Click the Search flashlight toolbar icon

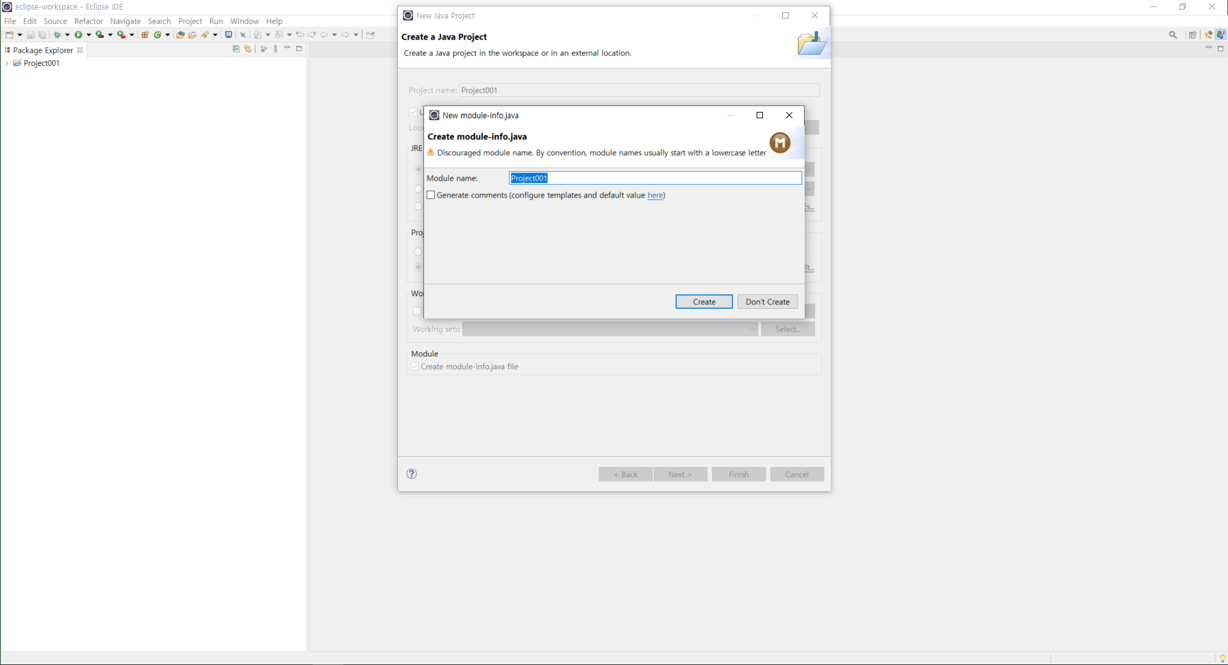pos(205,35)
